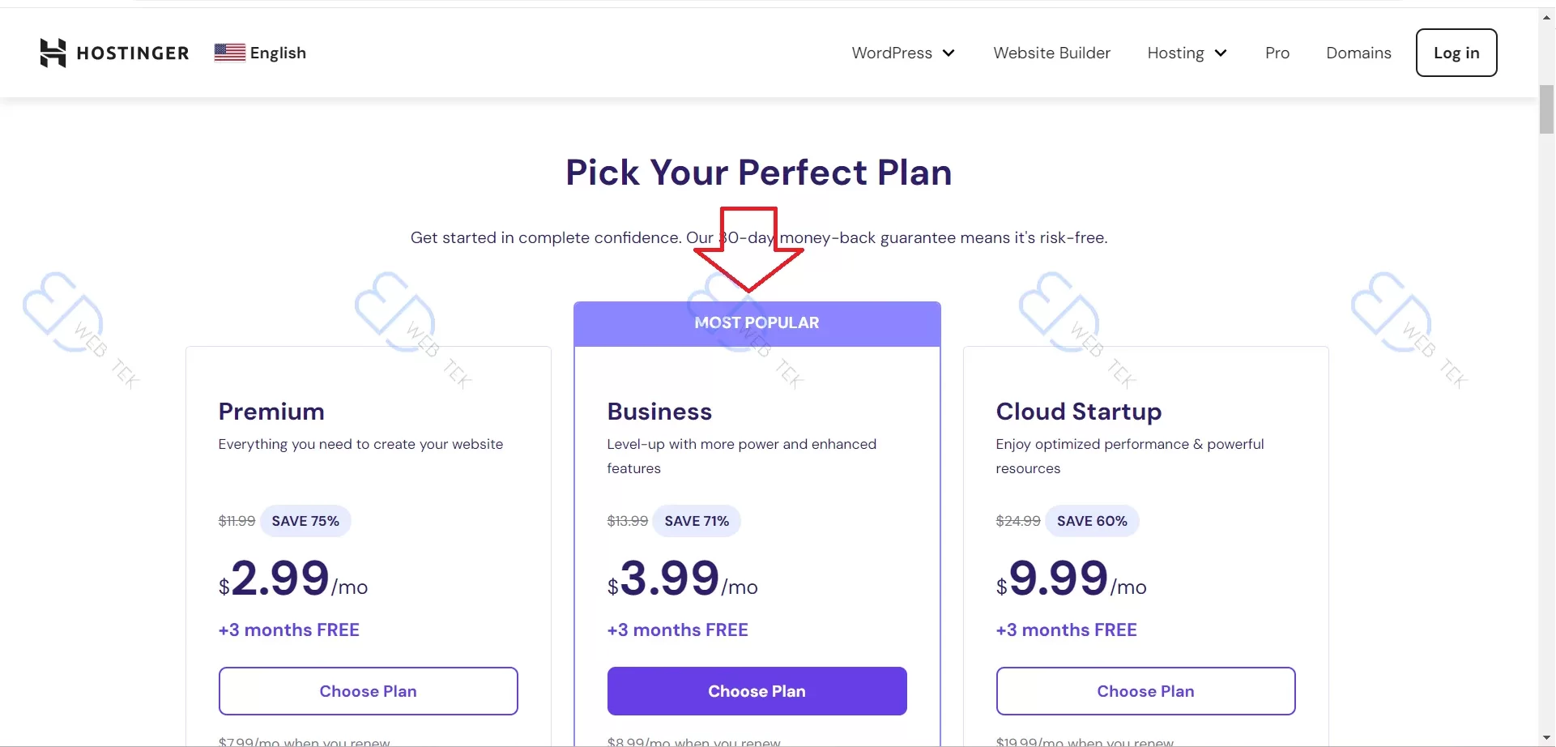Screen dimensions: 1556x747
Task: Click the Hostinger logo icon
Action: click(x=53, y=53)
